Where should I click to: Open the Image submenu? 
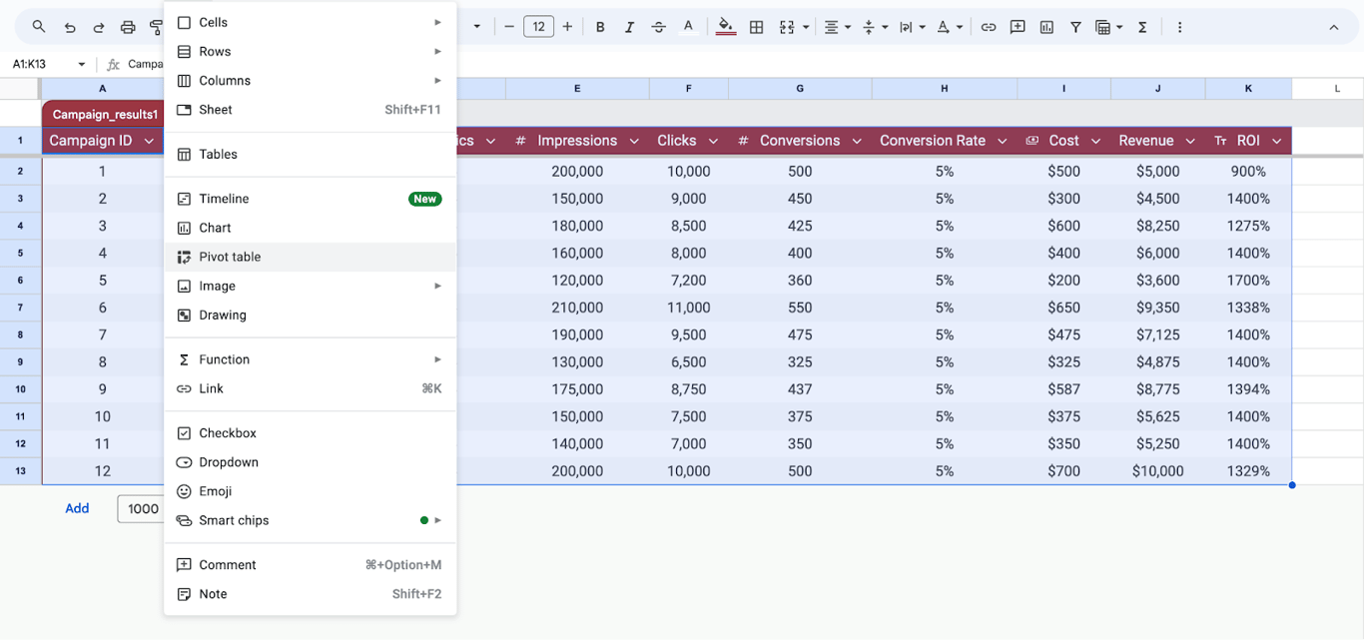310,286
